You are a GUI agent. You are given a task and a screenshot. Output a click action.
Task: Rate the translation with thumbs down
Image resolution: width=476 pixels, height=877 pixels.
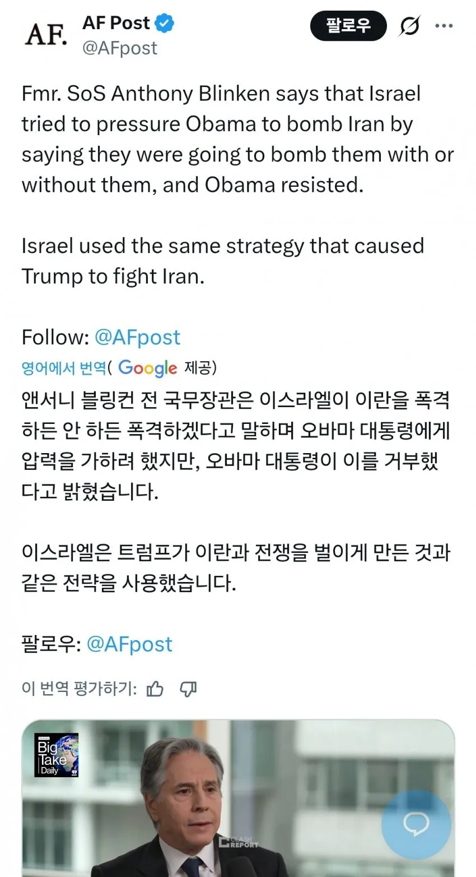188,688
